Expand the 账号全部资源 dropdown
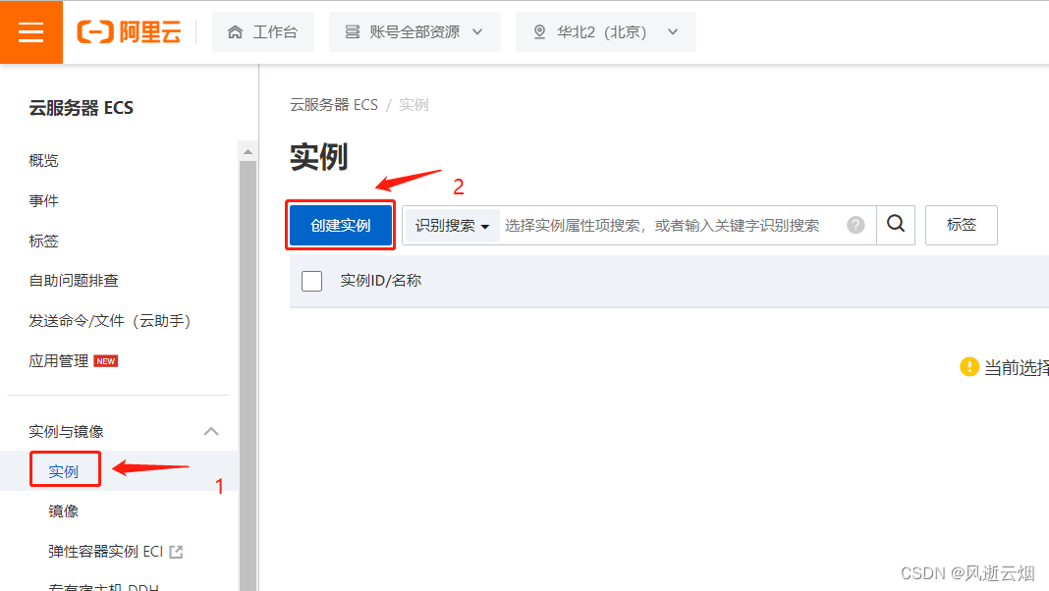 (414, 32)
